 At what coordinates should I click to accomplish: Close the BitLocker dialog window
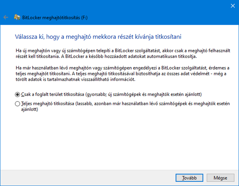(233, 6)
